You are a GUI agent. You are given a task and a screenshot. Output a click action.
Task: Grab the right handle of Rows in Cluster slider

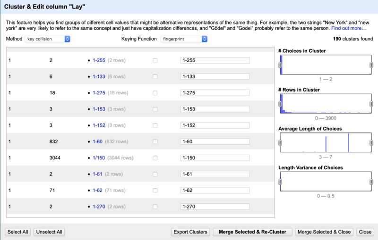coord(371,104)
